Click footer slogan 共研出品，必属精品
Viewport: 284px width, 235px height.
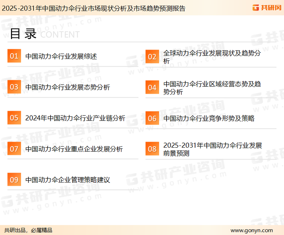pyautogui.click(x=28, y=230)
